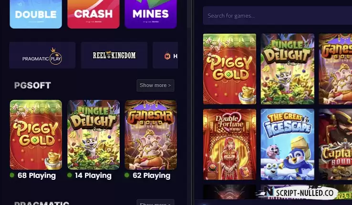The width and height of the screenshot is (352, 205).
Task: Expand Pragmatic section with Show more
Action: coord(155,203)
